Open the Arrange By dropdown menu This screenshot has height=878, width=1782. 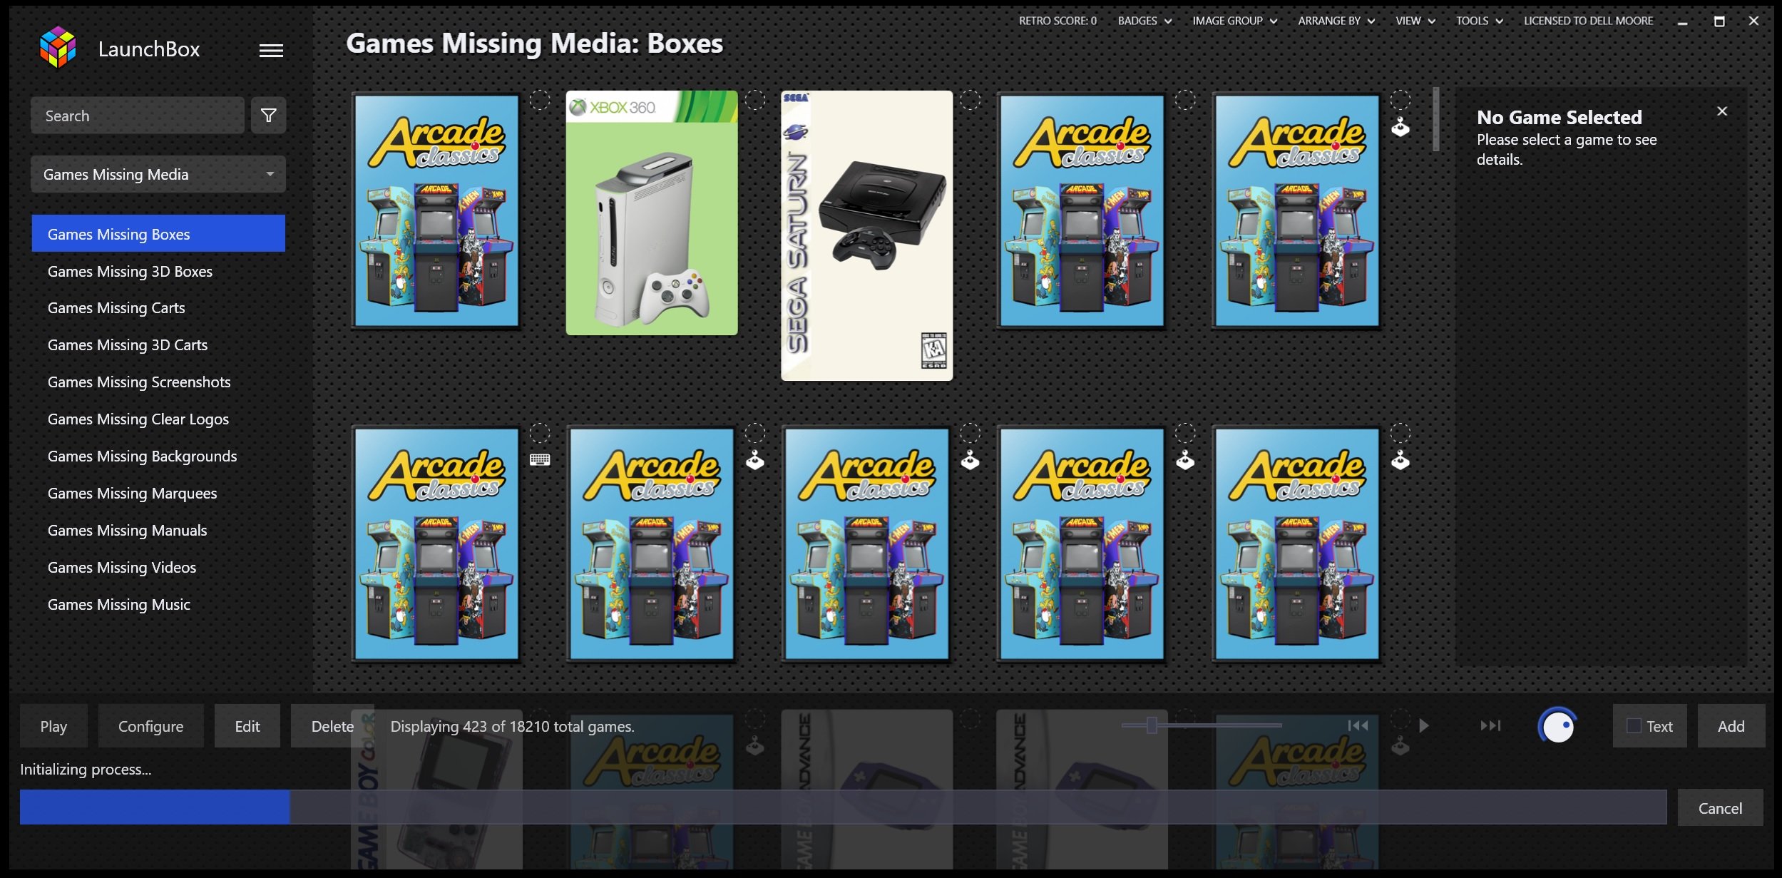[x=1336, y=21]
